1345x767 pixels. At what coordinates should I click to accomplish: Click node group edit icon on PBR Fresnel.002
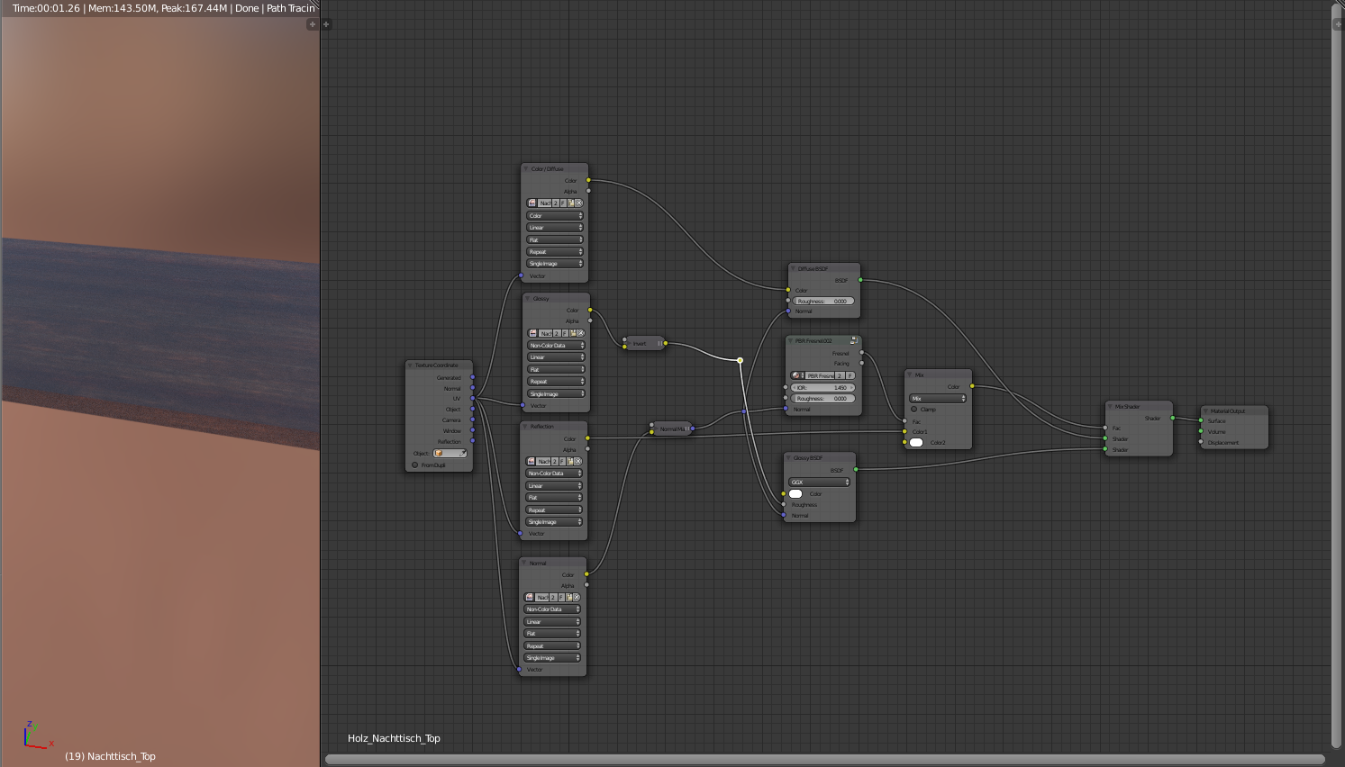point(854,340)
